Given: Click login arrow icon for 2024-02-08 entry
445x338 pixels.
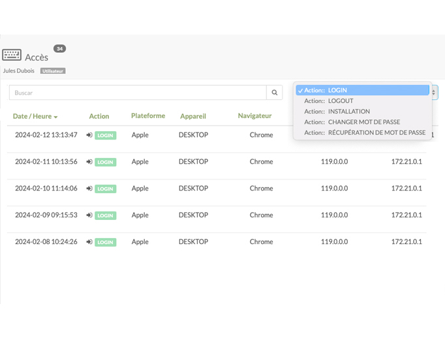Looking at the screenshot, I should [89, 242].
